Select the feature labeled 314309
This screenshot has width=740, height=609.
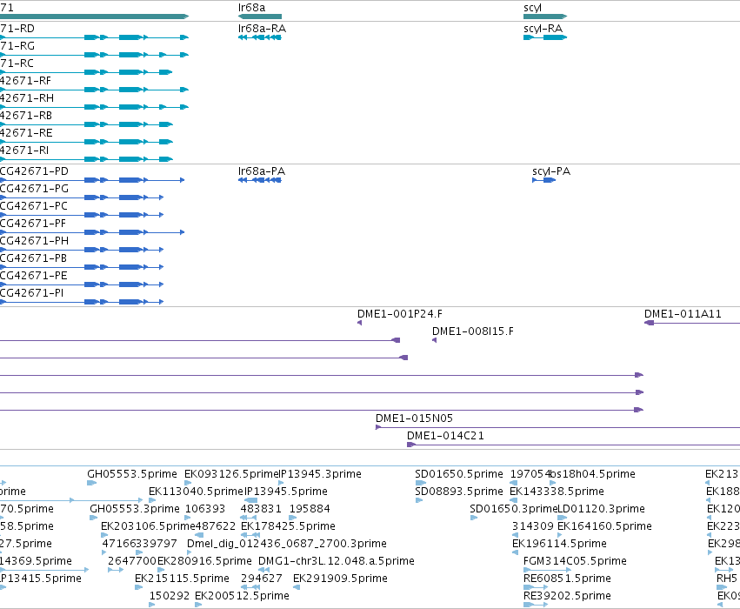(533, 526)
